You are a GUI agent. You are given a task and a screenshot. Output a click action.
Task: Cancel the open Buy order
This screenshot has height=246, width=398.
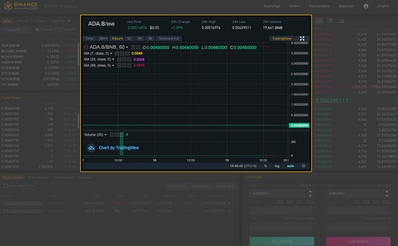click(229, 210)
